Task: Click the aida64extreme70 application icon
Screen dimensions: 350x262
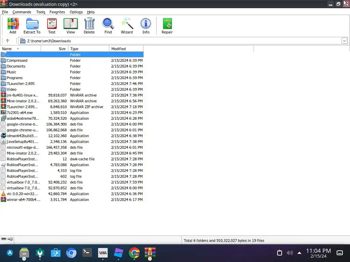Action: 3,118
